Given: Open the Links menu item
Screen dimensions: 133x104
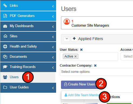Looking at the screenshot, I should point(28,6).
